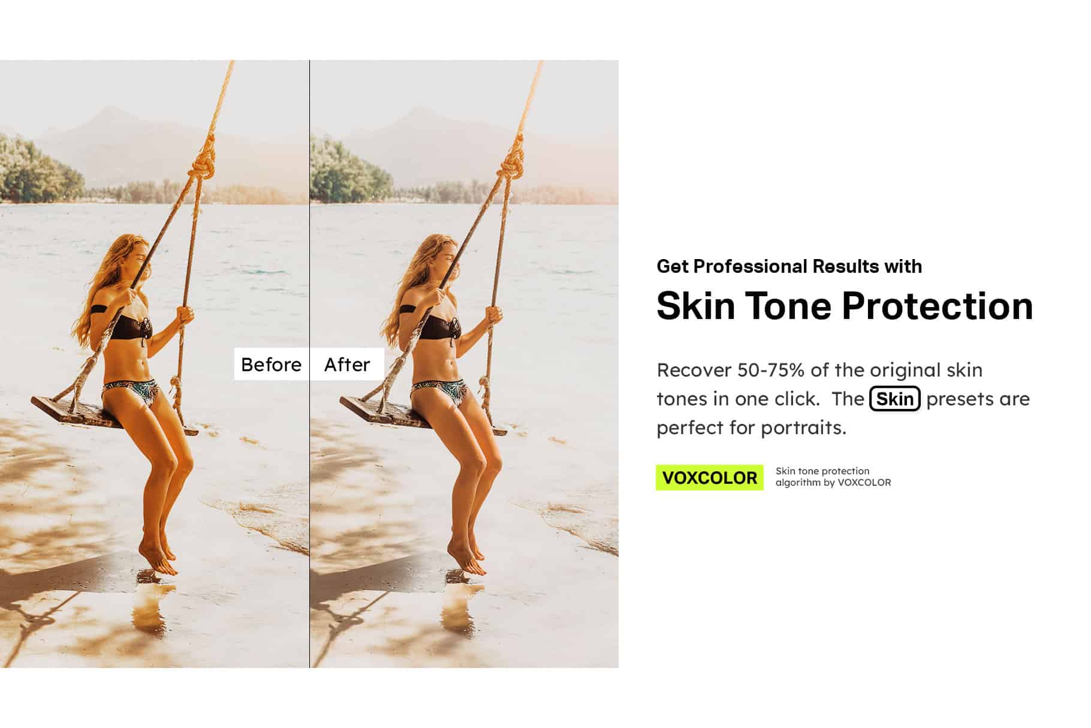Image resolution: width=1091 pixels, height=728 pixels.
Task: Click the mountain in the Before image
Action: click(120, 144)
